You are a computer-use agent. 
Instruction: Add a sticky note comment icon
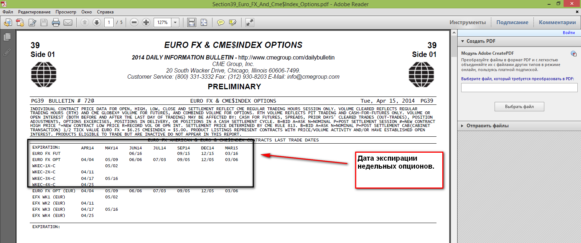tap(220, 22)
